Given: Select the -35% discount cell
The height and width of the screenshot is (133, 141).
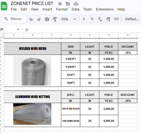Looking at the screenshot, I should 127,53.
